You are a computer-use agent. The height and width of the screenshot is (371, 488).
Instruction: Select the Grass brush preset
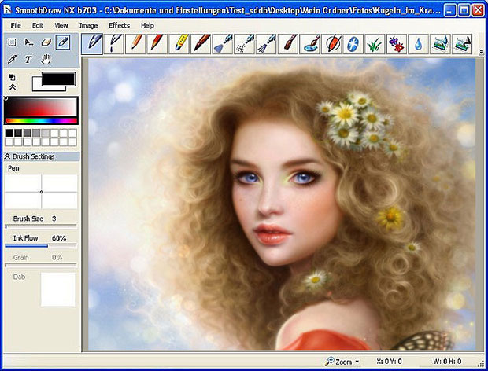pos(375,44)
